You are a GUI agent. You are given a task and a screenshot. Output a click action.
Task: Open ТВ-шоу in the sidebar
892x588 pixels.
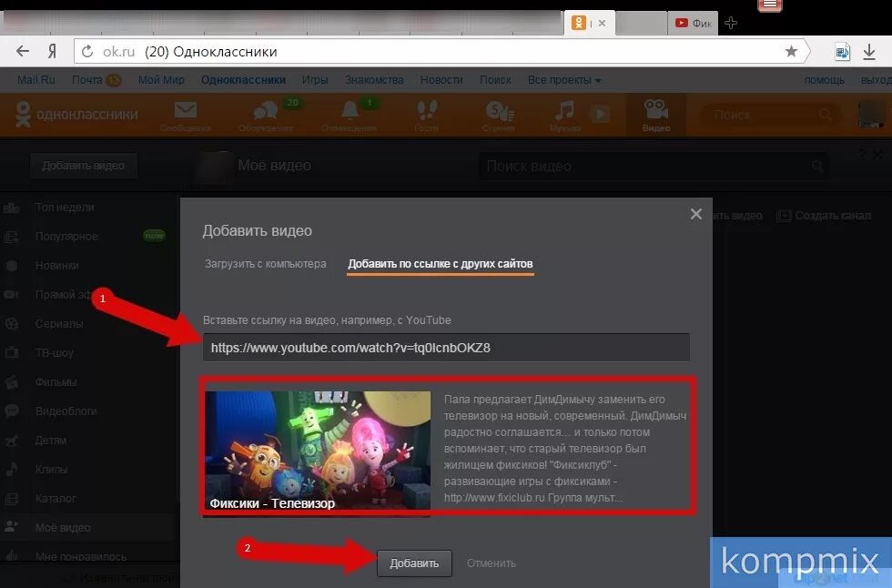tap(55, 352)
